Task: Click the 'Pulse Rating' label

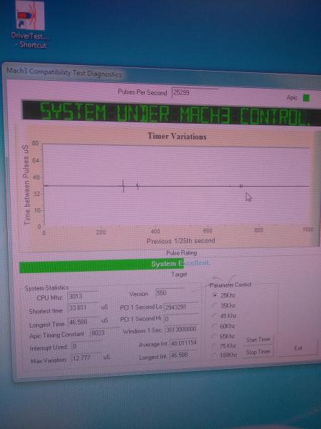Action: [x=181, y=253]
